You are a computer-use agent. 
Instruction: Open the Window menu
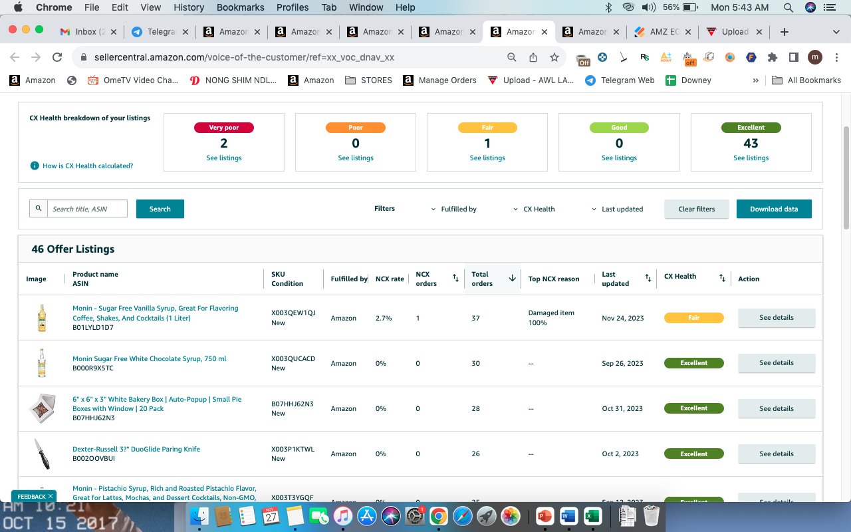coord(366,7)
